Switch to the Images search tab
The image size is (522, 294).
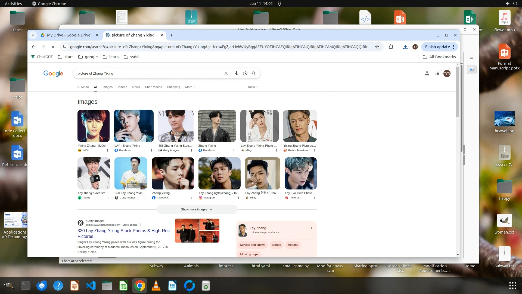[x=107, y=87]
